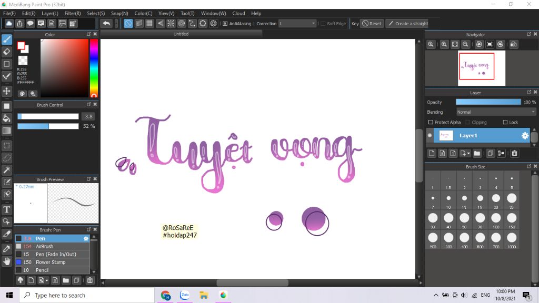Switch to the Untitled canvas tab
Image resolution: width=539 pixels, height=303 pixels.
181,34
